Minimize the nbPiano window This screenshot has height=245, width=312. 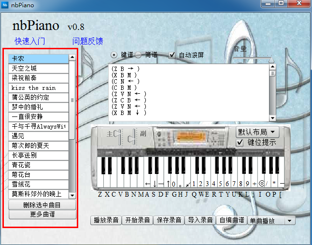tap(268, 3)
